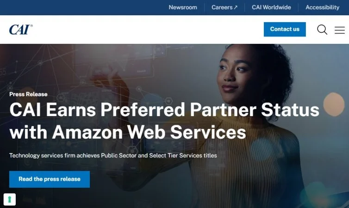Screen dimensions: 349x208
Task: Click the Technology services firm subtitle text
Action: click(x=113, y=155)
